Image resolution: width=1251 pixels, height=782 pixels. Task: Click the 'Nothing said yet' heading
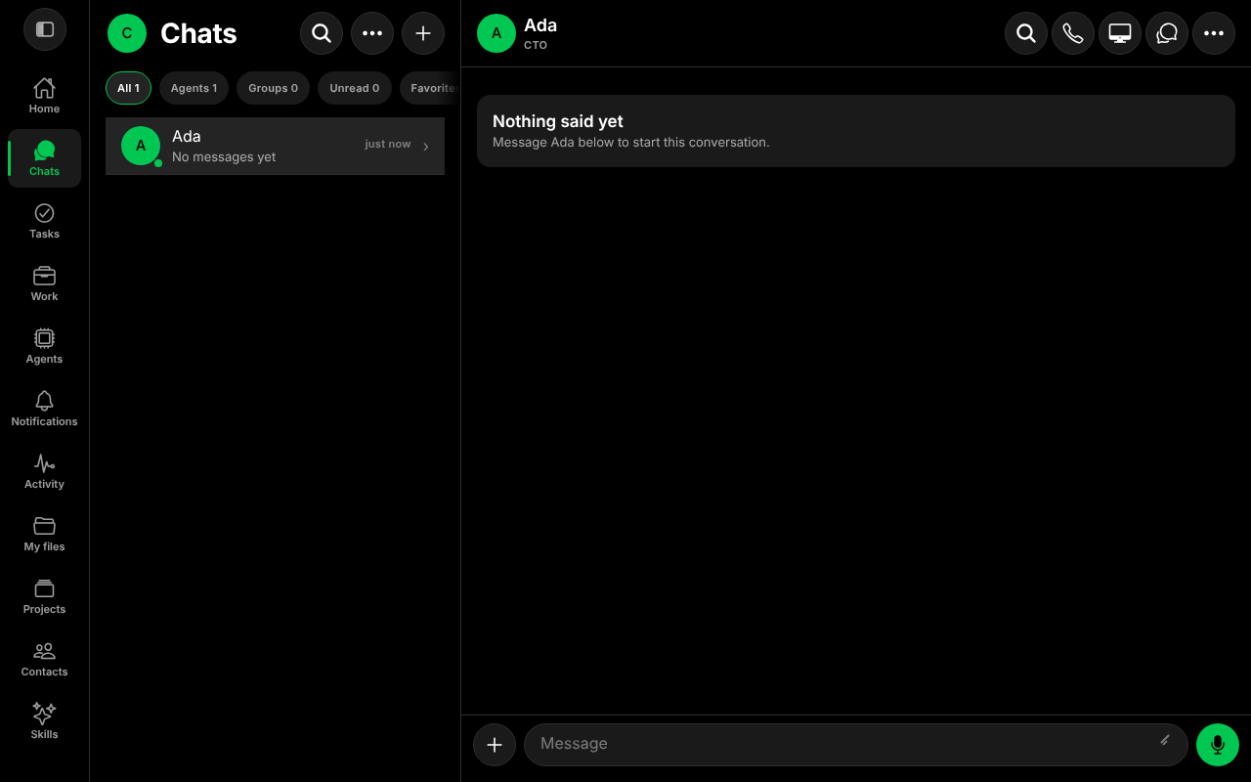click(558, 121)
